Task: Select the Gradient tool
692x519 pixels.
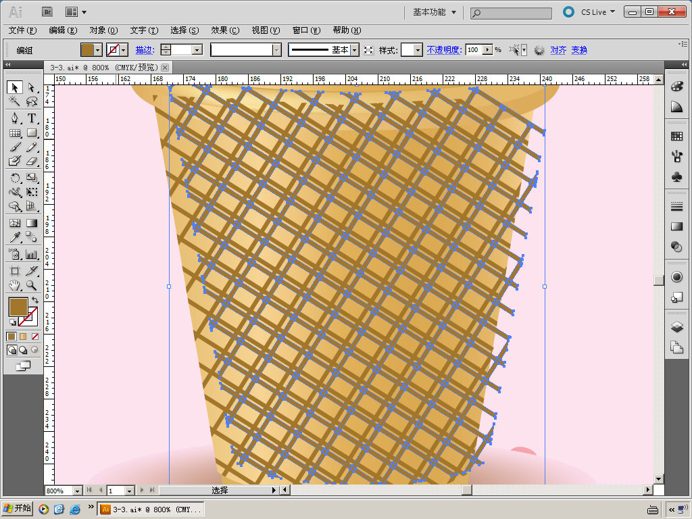Action: pyautogui.click(x=31, y=223)
